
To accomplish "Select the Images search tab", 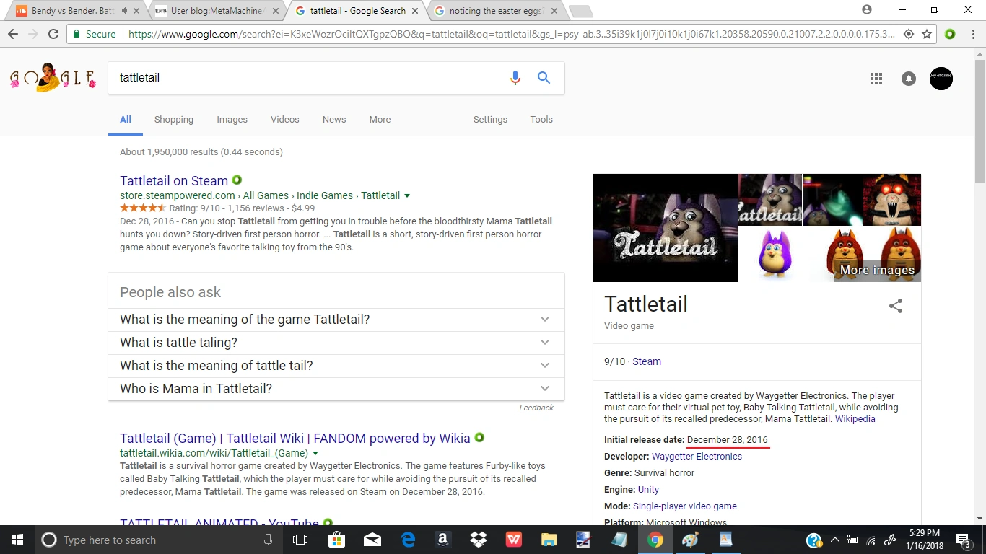I will tap(232, 120).
